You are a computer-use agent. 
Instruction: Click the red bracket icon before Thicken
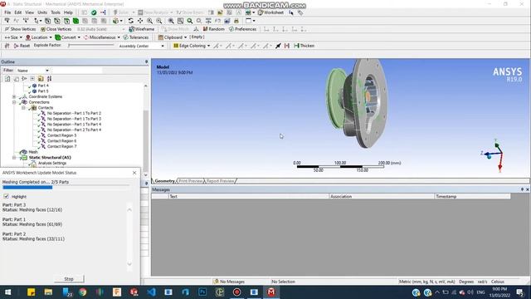click(287, 46)
